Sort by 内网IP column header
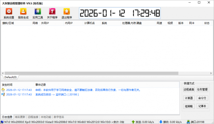 (73, 23)
